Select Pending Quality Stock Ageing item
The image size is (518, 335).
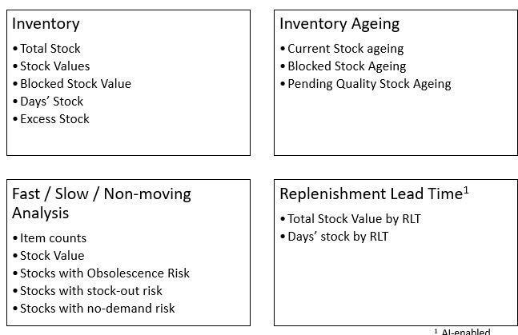coord(369,84)
